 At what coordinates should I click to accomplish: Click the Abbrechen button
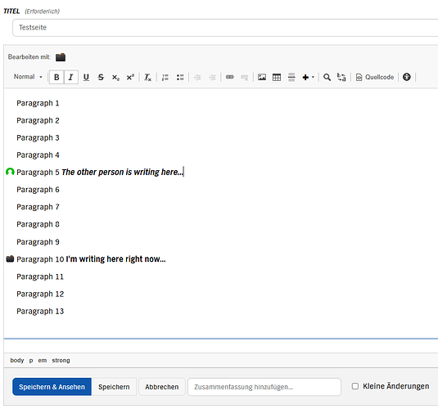[x=162, y=387]
